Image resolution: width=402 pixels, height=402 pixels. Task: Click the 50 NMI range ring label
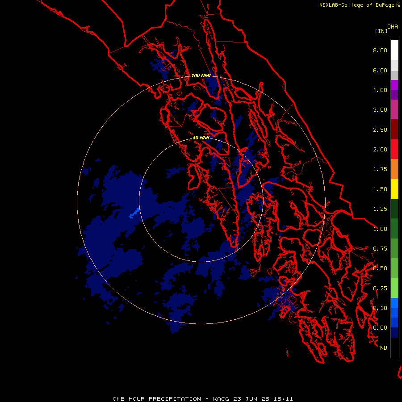coord(201,138)
